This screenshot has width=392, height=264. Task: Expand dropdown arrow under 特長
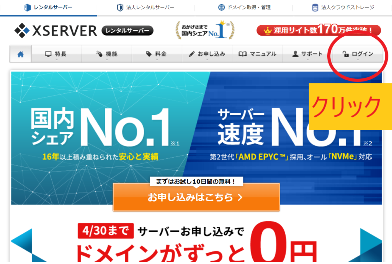[x=57, y=60]
